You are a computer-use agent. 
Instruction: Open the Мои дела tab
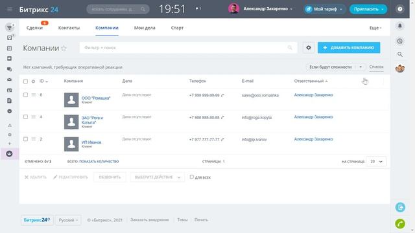pyautogui.click(x=145, y=28)
